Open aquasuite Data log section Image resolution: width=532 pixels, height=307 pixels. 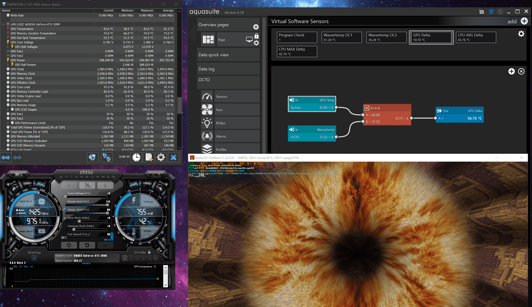(228, 69)
